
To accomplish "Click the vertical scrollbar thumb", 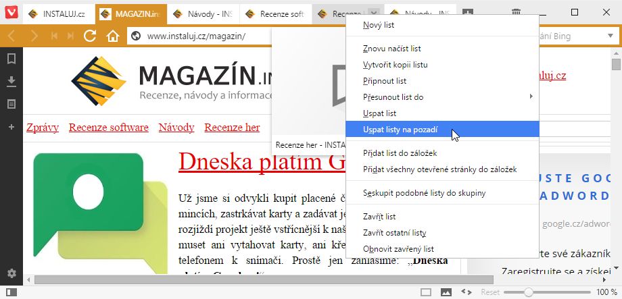I will pyautogui.click(x=616, y=64).
